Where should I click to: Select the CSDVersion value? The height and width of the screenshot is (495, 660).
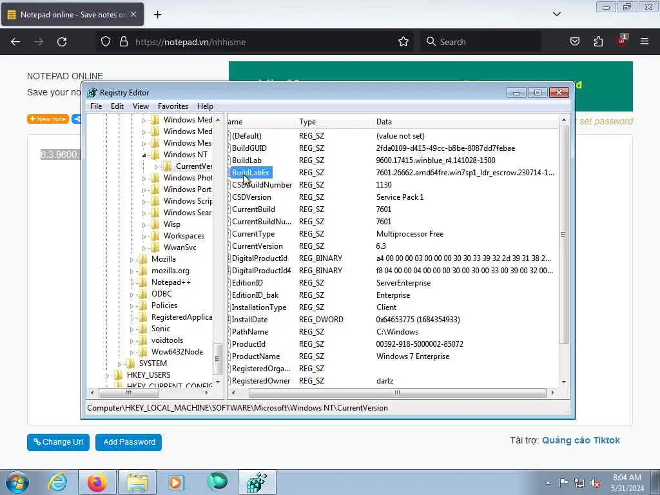pos(251,197)
